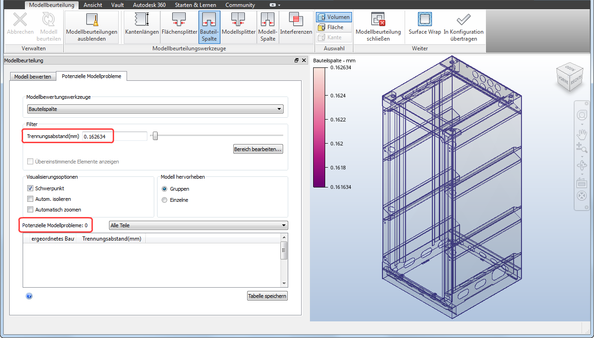Expand navigation wheel options arrow
Viewport: 594px width, 338px height.
click(x=582, y=124)
